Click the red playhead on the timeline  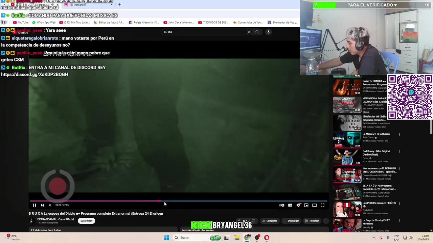159,201
